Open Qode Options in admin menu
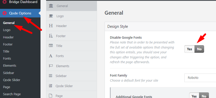This screenshot has height=98, width=216. pos(20,13)
